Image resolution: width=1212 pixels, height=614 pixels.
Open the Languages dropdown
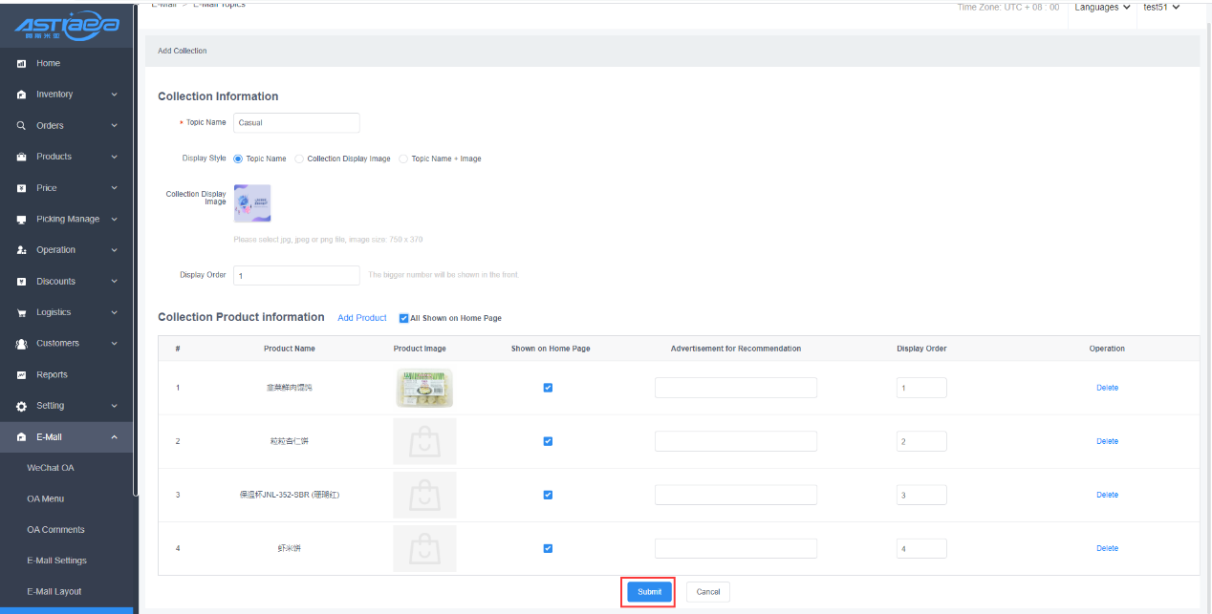pyautogui.click(x=1101, y=8)
